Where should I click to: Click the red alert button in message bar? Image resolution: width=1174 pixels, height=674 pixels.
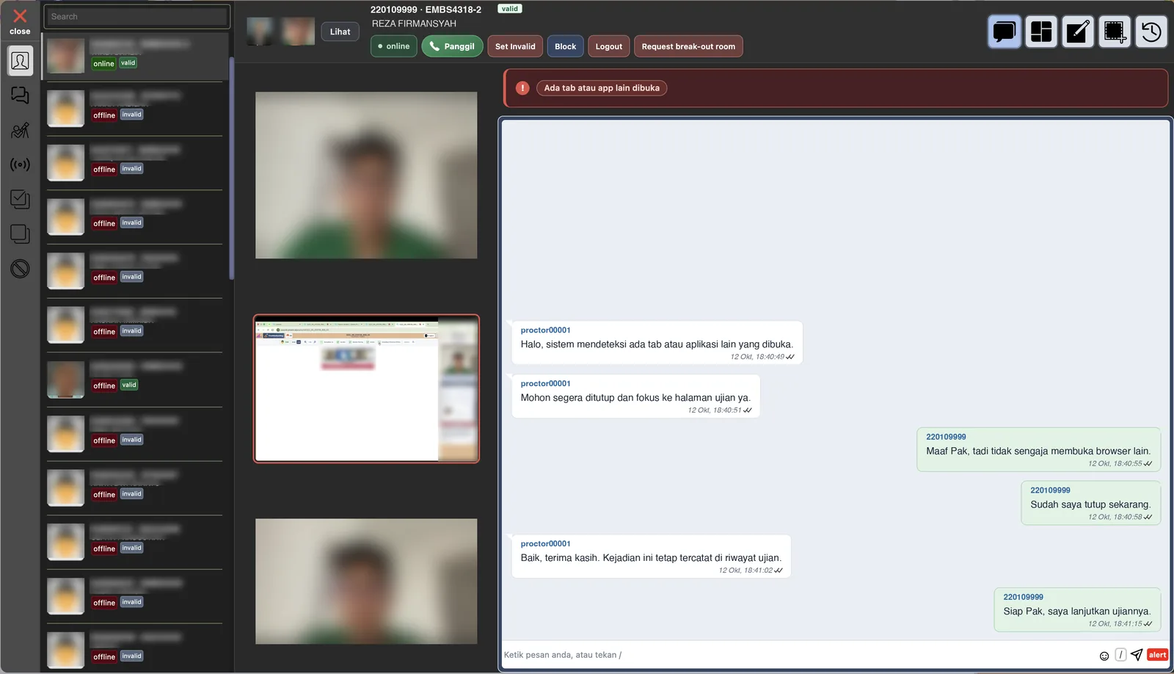tap(1157, 655)
